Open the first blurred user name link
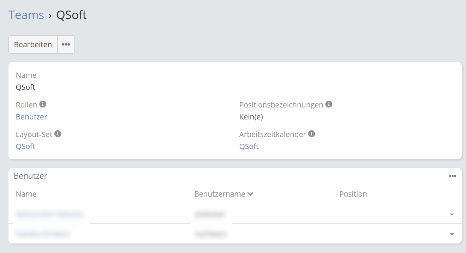The image size is (466, 253). [50, 214]
